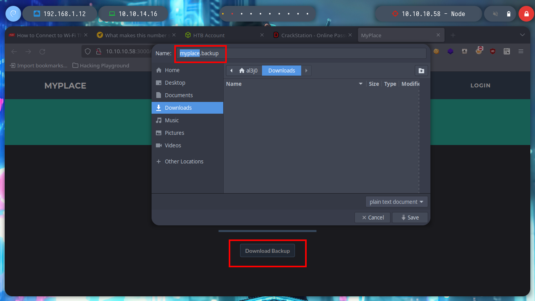This screenshot has width=535, height=301.
Task: Sort files by the Size column
Action: click(374, 84)
